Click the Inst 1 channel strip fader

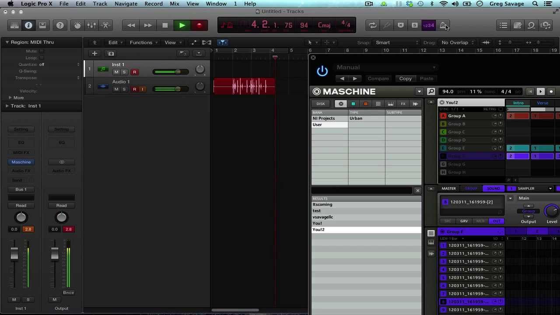(14, 253)
